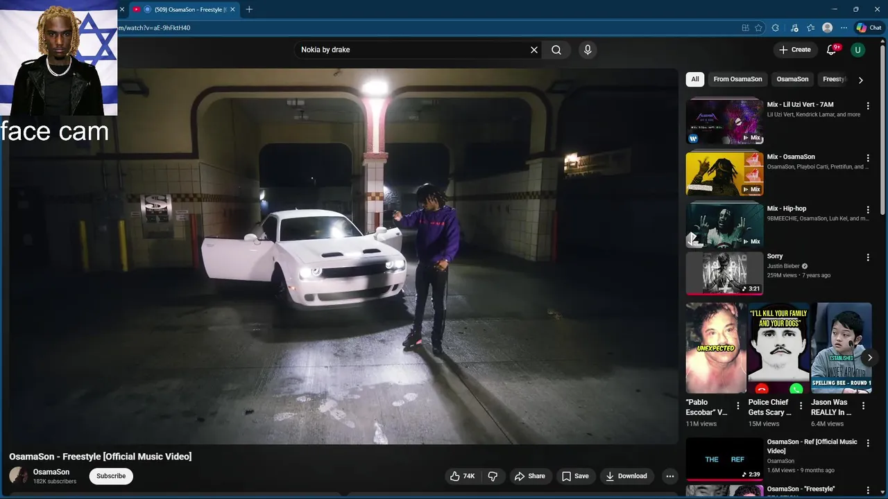Open Mix - Lil Uzi Vert thumbnail
Image resolution: width=888 pixels, height=499 pixels.
point(724,121)
